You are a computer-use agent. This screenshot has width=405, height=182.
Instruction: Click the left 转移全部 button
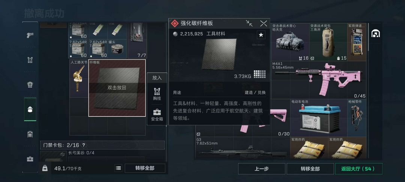145,168
